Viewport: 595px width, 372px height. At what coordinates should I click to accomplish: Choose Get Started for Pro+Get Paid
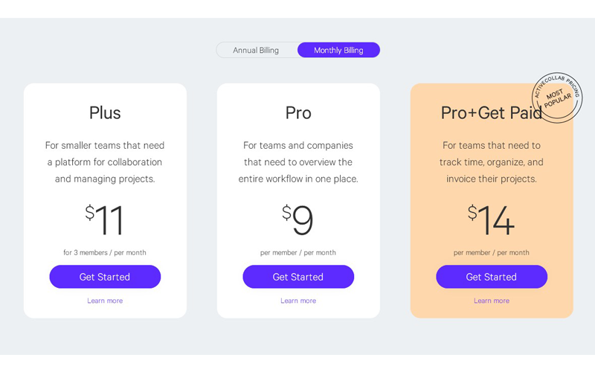[492, 277]
